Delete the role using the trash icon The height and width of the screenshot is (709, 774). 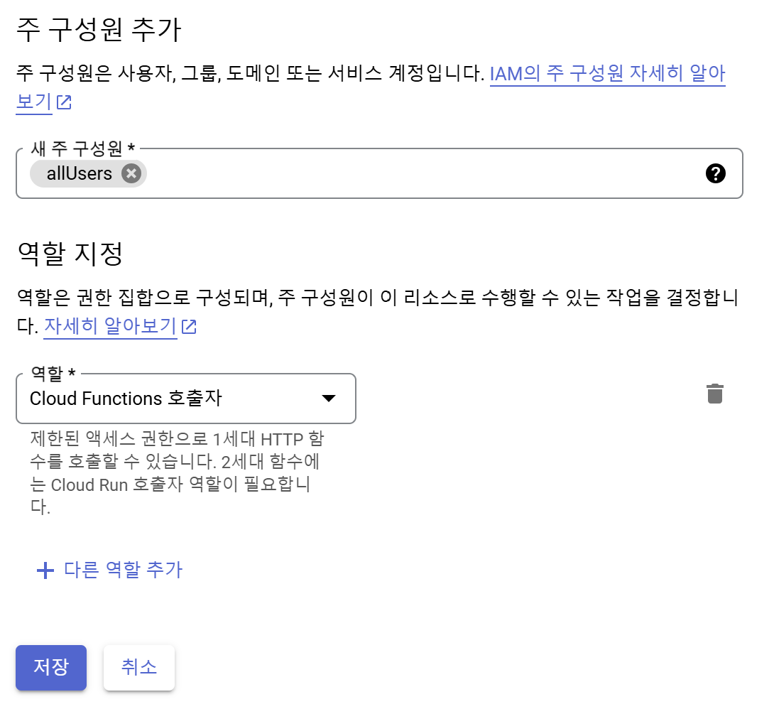[714, 394]
